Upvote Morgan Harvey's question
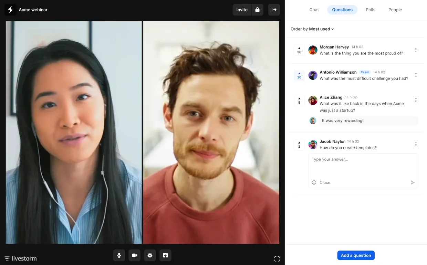This screenshot has height=265, width=427. click(299, 50)
